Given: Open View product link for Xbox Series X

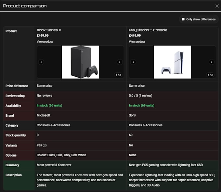Looking at the screenshot, I should point(45,42).
